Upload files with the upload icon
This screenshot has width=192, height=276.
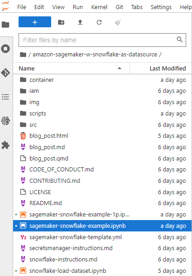tap(80, 22)
